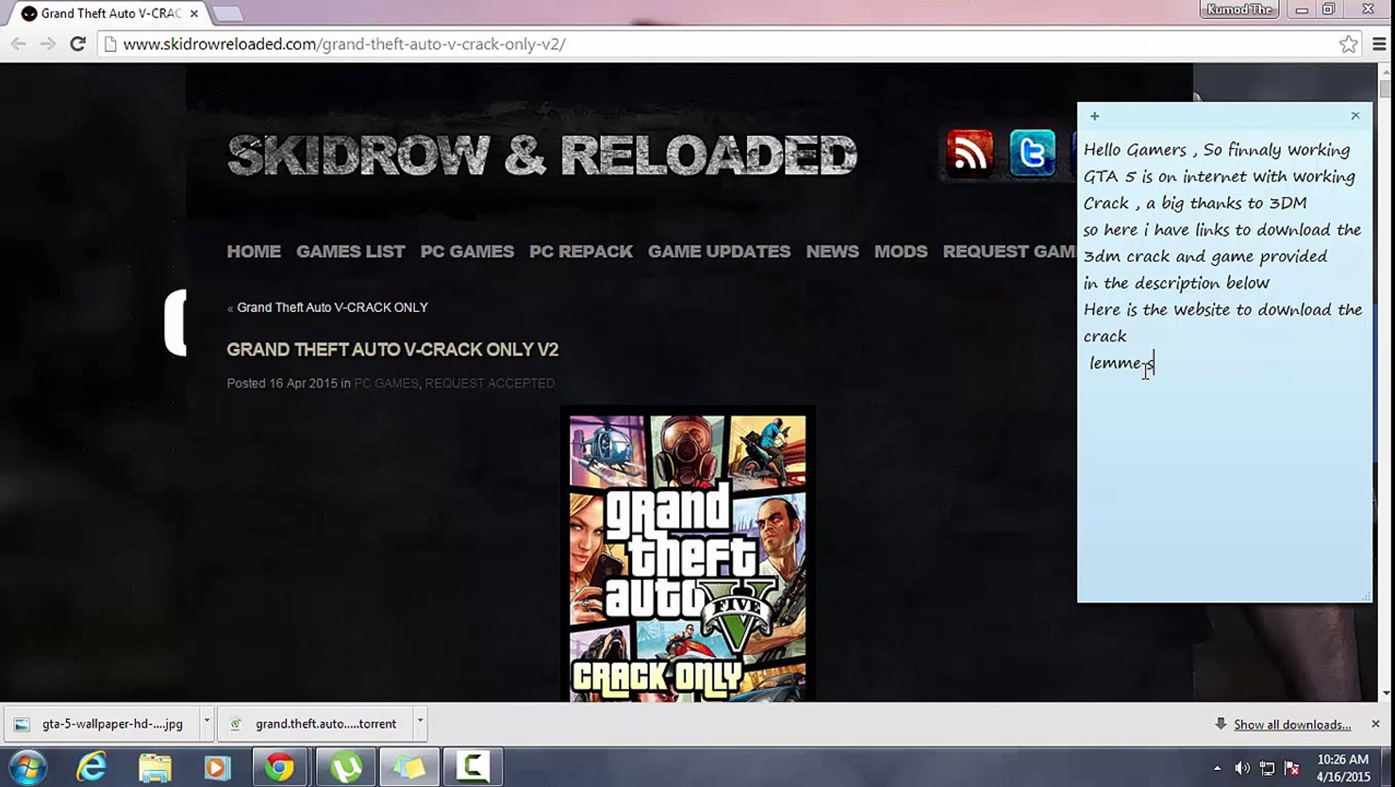
Task: Delete the sticky note with X icon
Action: tap(1355, 116)
